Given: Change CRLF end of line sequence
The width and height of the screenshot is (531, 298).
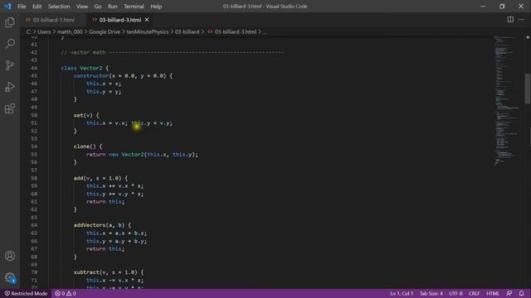Looking at the screenshot, I should click(x=474, y=293).
